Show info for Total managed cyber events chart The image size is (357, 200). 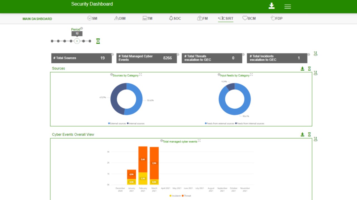click(161, 141)
